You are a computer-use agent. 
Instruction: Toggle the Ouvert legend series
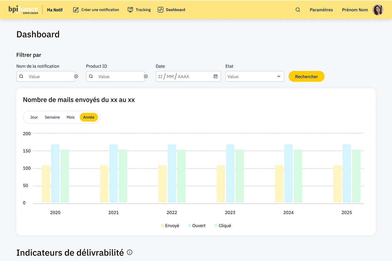click(x=197, y=226)
